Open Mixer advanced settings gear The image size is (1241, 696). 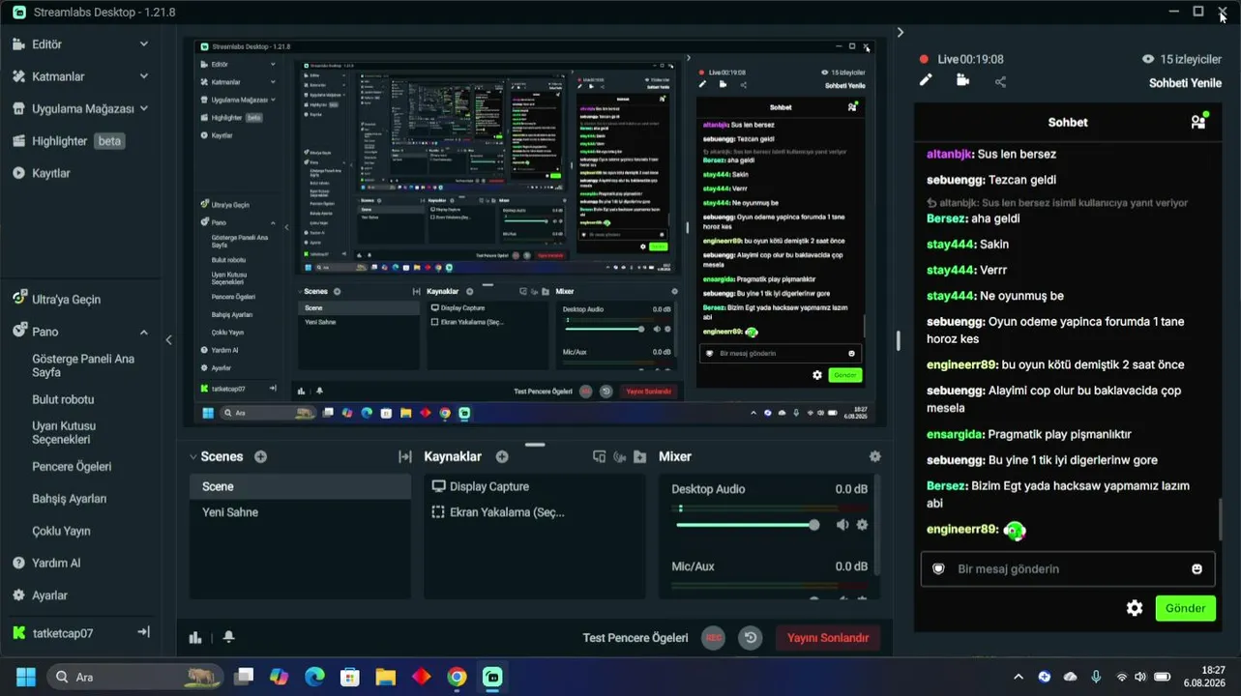[875, 457]
